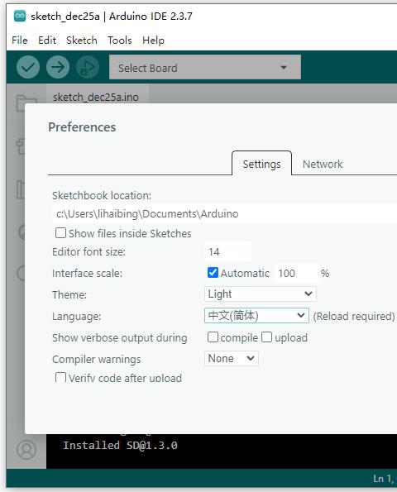Click the Sketchbook location label
397x492 pixels.
tap(102, 195)
